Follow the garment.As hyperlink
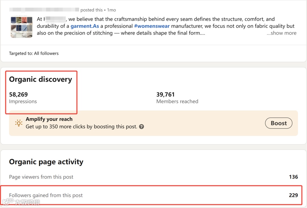 85,26
